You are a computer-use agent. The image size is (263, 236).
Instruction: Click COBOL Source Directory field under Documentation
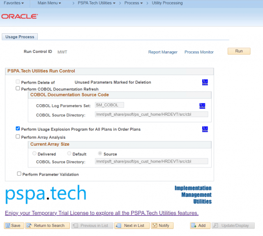pos(152,114)
